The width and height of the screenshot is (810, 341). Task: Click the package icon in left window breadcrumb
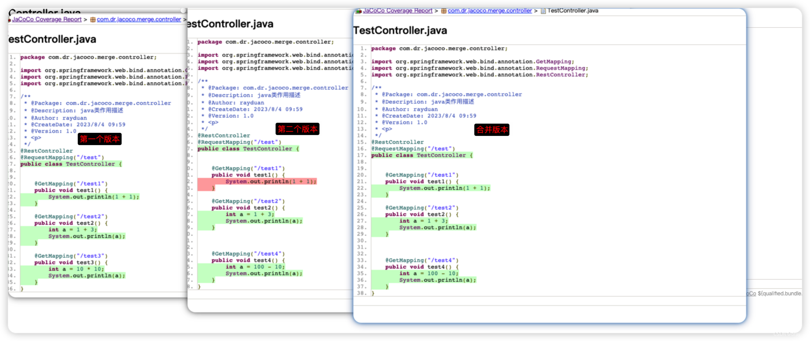tap(93, 20)
